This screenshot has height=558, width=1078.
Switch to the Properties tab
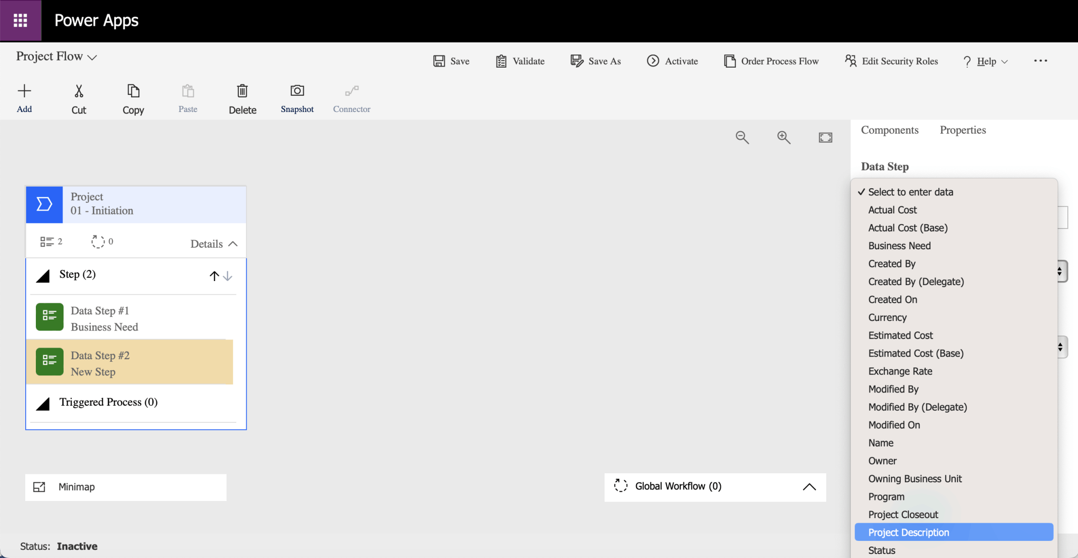(962, 130)
